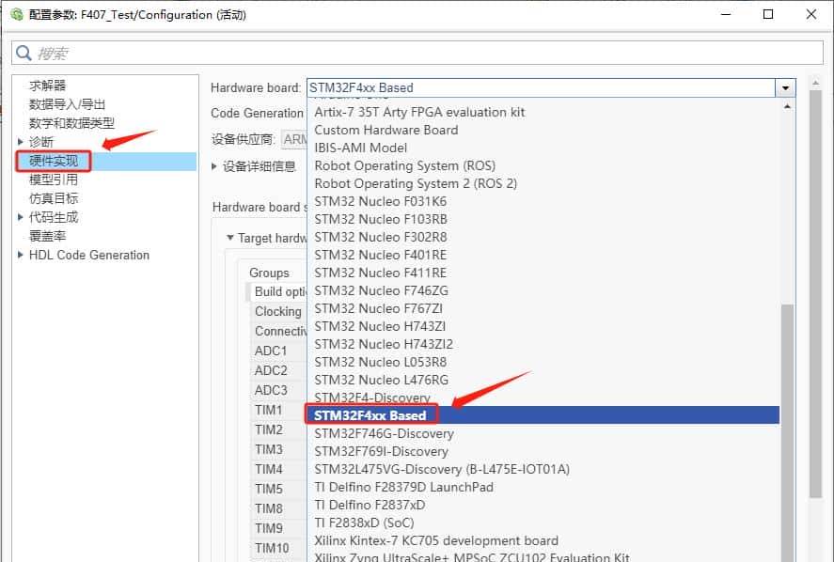Select highlighted STM32F4xx Based item

(x=543, y=415)
